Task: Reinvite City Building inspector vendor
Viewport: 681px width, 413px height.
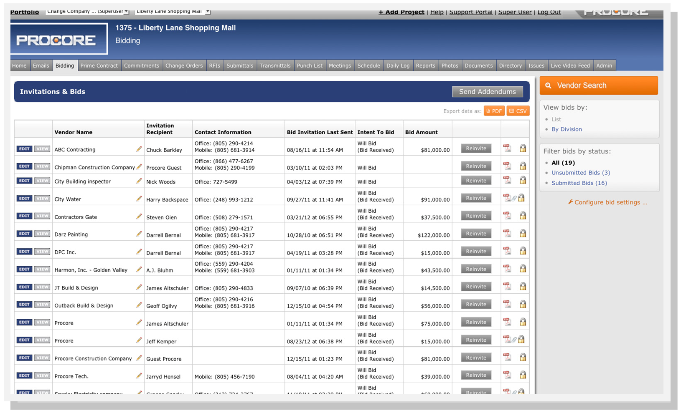Action: pyautogui.click(x=476, y=181)
